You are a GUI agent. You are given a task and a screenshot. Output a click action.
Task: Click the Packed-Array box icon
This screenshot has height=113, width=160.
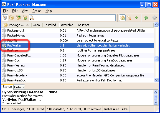[4, 35]
